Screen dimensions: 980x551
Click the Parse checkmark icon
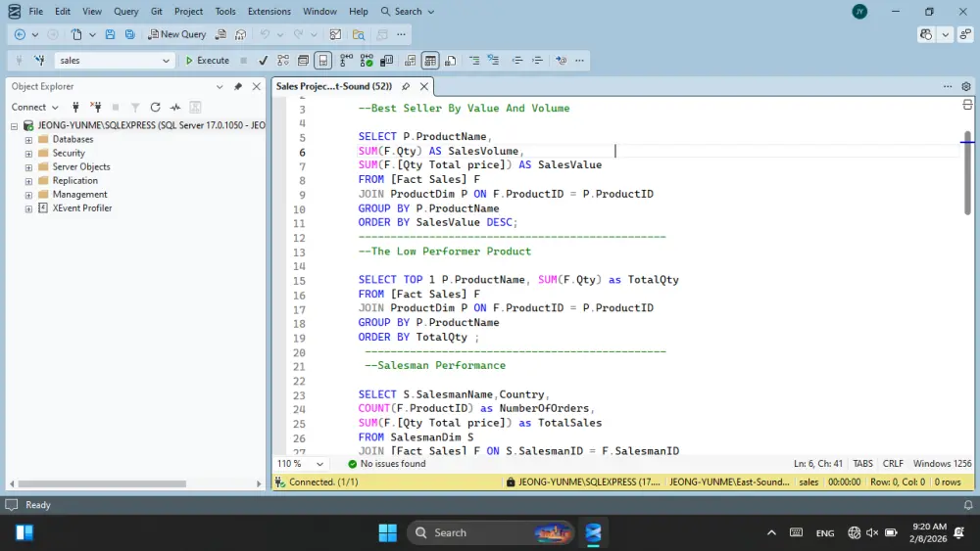coord(263,61)
